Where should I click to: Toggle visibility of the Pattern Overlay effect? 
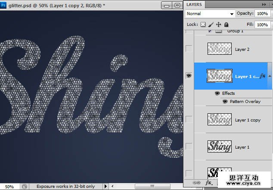point(225,102)
